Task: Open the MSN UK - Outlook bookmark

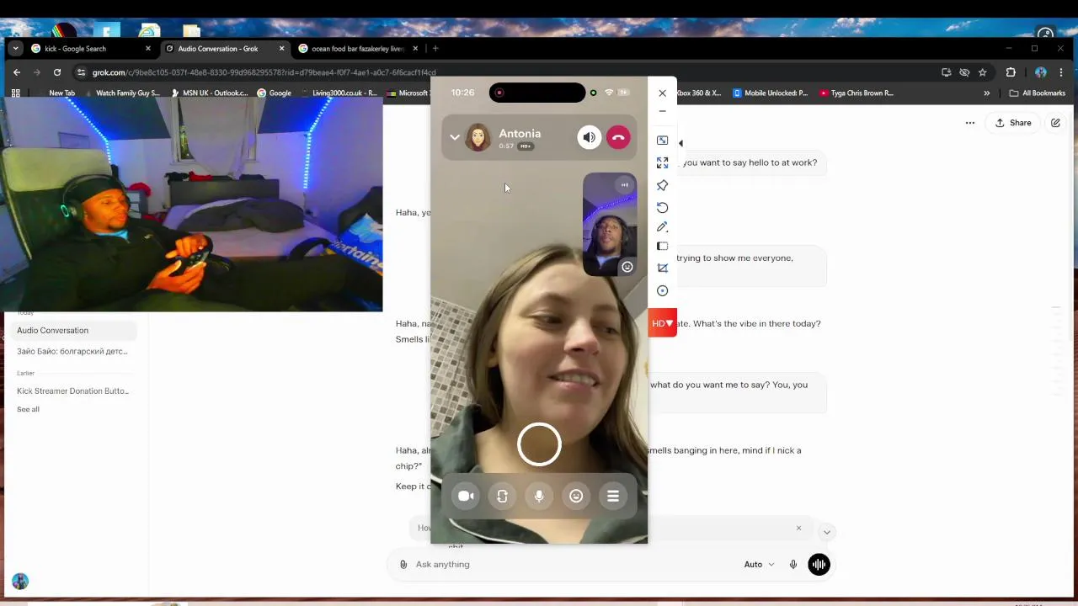Action: click(x=209, y=93)
